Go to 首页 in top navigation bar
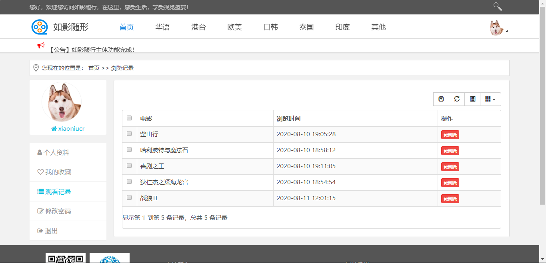 [x=126, y=27]
